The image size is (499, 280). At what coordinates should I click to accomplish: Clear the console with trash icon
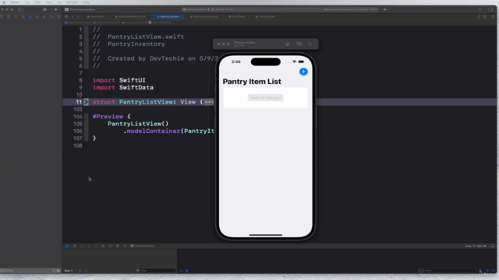480,271
